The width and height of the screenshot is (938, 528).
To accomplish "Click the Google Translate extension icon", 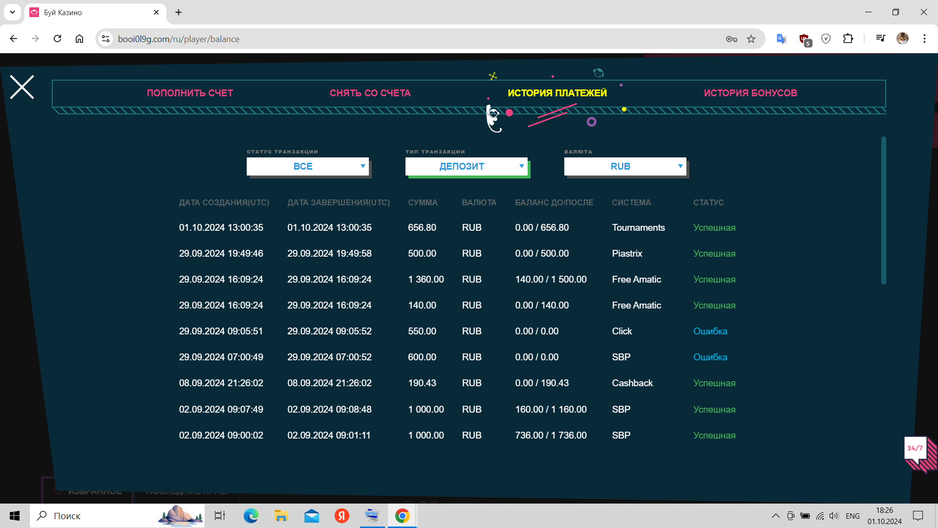I will [x=781, y=39].
